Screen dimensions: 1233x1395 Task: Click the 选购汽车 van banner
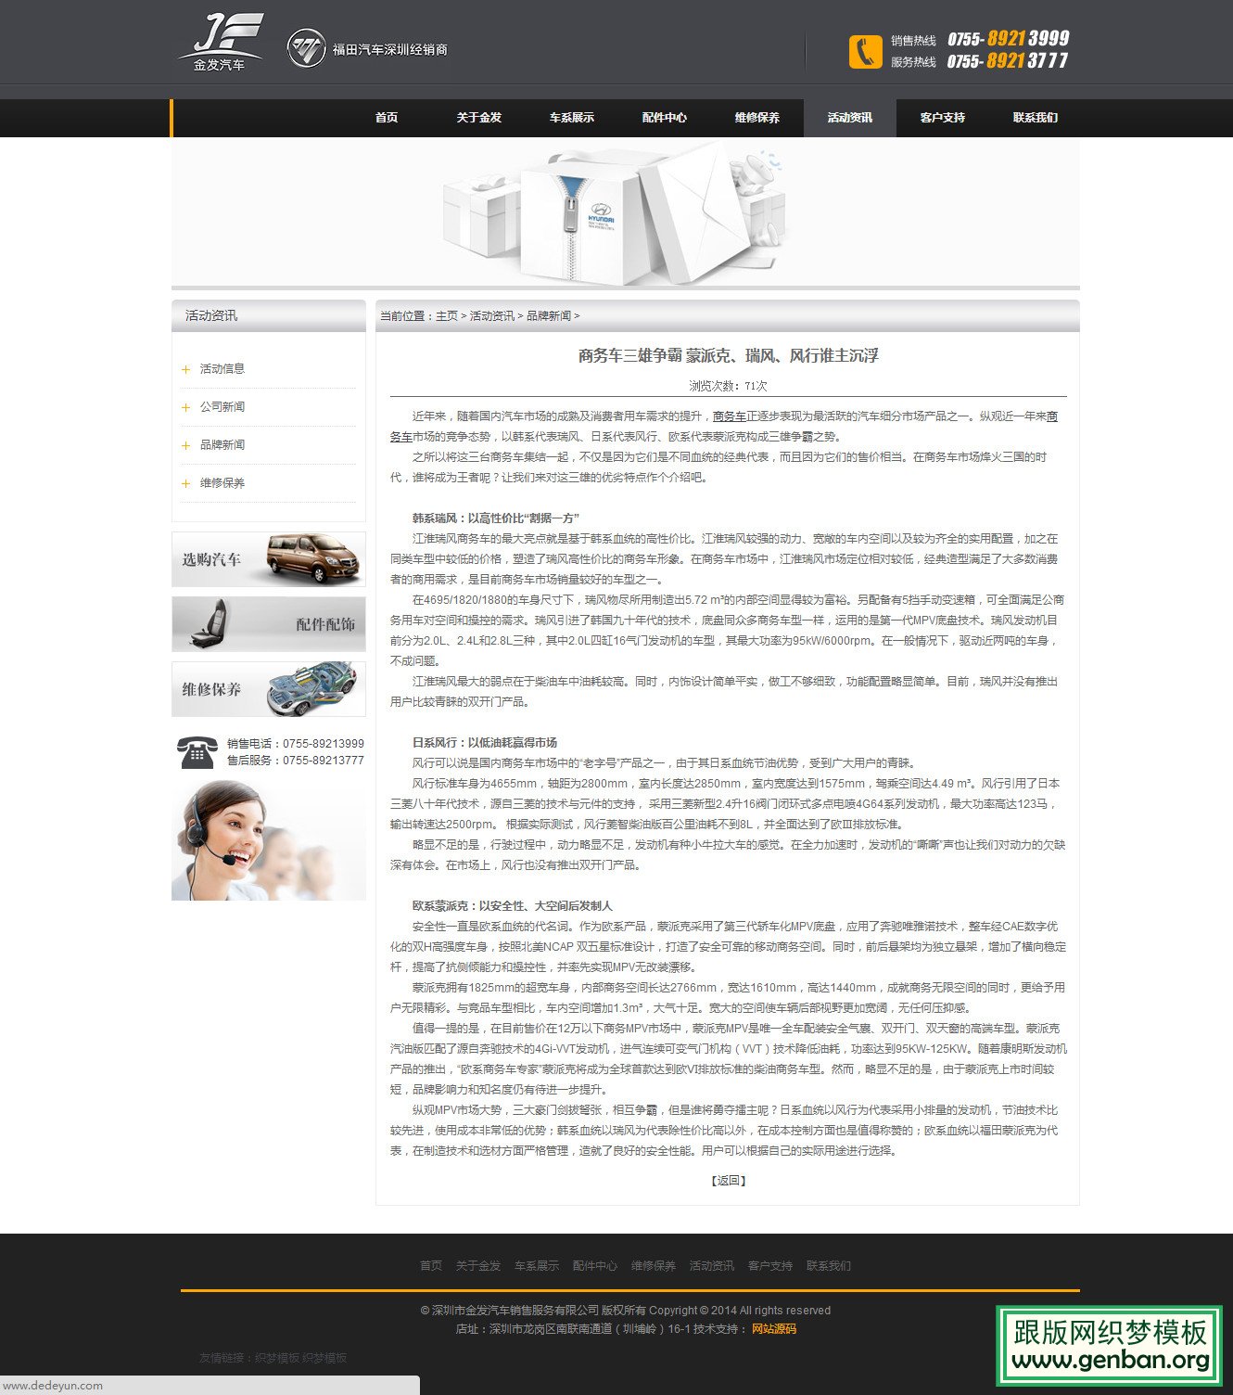[269, 559]
